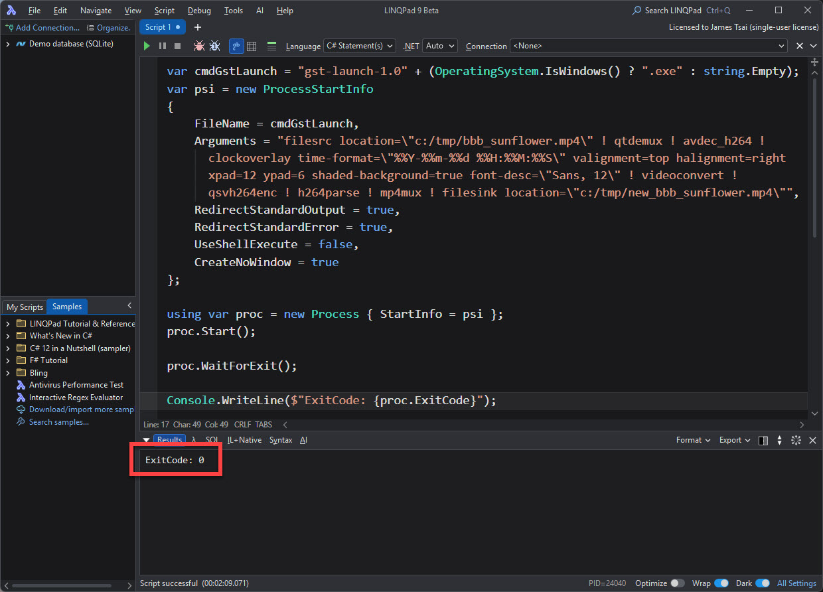The image size is (823, 592).
Task: Click Add Connection link
Action: 42,27
